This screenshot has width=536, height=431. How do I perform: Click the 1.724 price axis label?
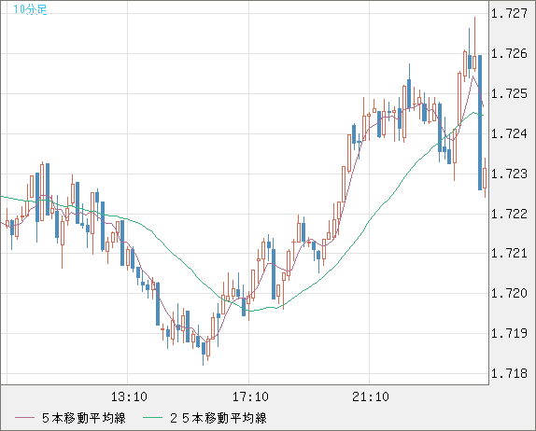pyautogui.click(x=509, y=133)
